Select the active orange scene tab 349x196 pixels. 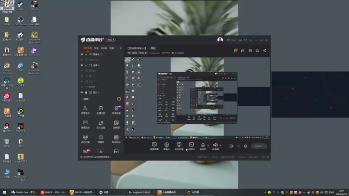point(88,48)
